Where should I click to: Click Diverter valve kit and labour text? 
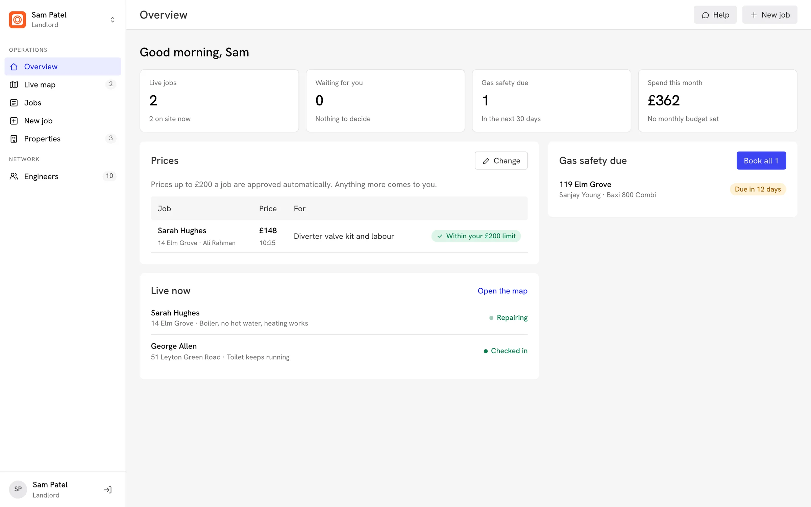coord(344,236)
